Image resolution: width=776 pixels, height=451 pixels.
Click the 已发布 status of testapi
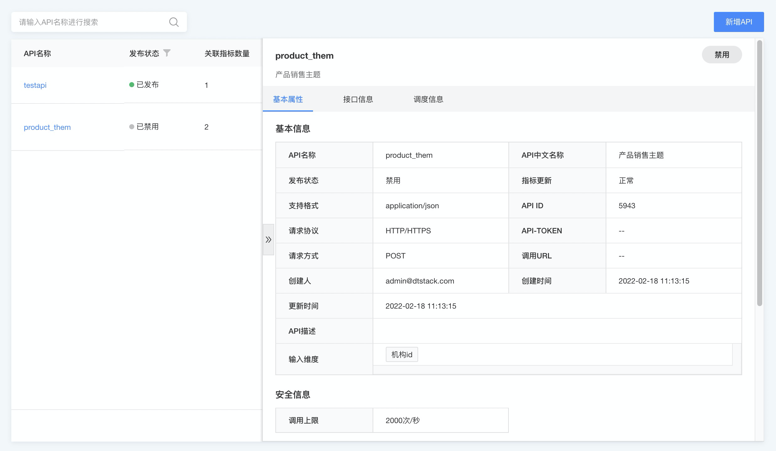click(x=144, y=85)
